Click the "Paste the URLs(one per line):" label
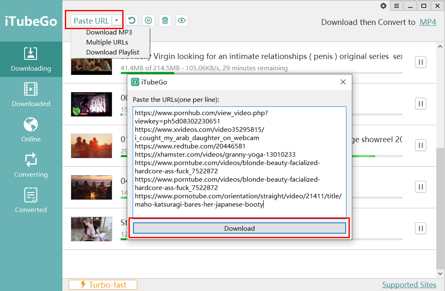 click(x=176, y=100)
